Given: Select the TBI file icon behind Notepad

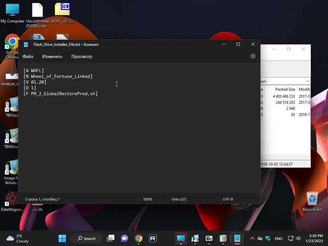Looking at the screenshot, I should 37,37.
